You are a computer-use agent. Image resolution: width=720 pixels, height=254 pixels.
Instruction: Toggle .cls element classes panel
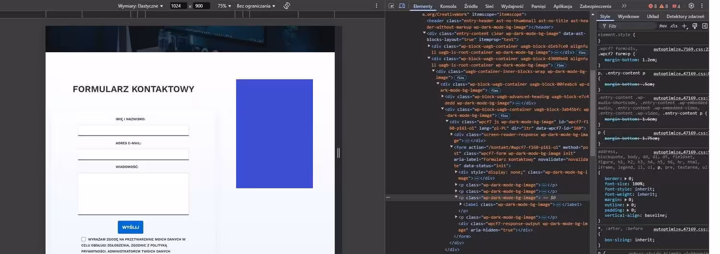673,26
